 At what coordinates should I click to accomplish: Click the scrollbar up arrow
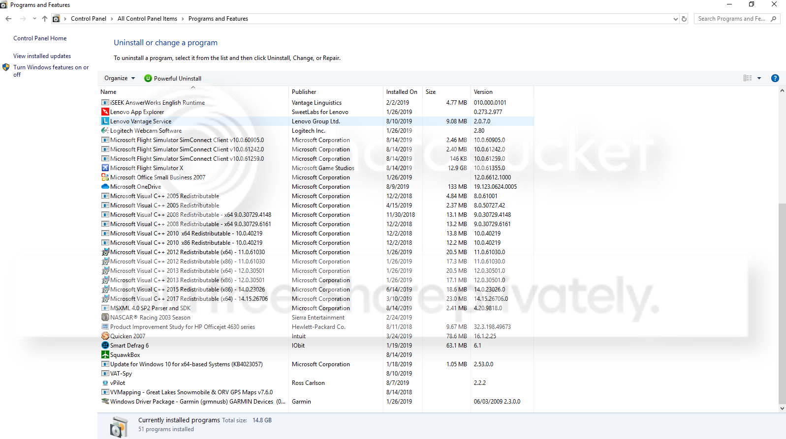(782, 91)
